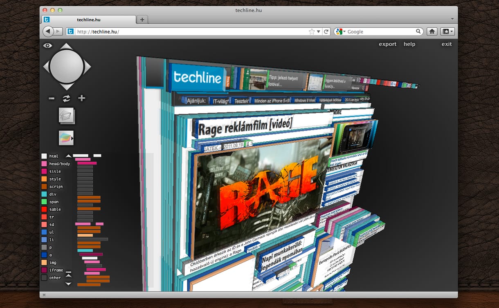This screenshot has height=308, width=499.
Task: Click the 'iframe' legend label
Action: click(x=56, y=270)
